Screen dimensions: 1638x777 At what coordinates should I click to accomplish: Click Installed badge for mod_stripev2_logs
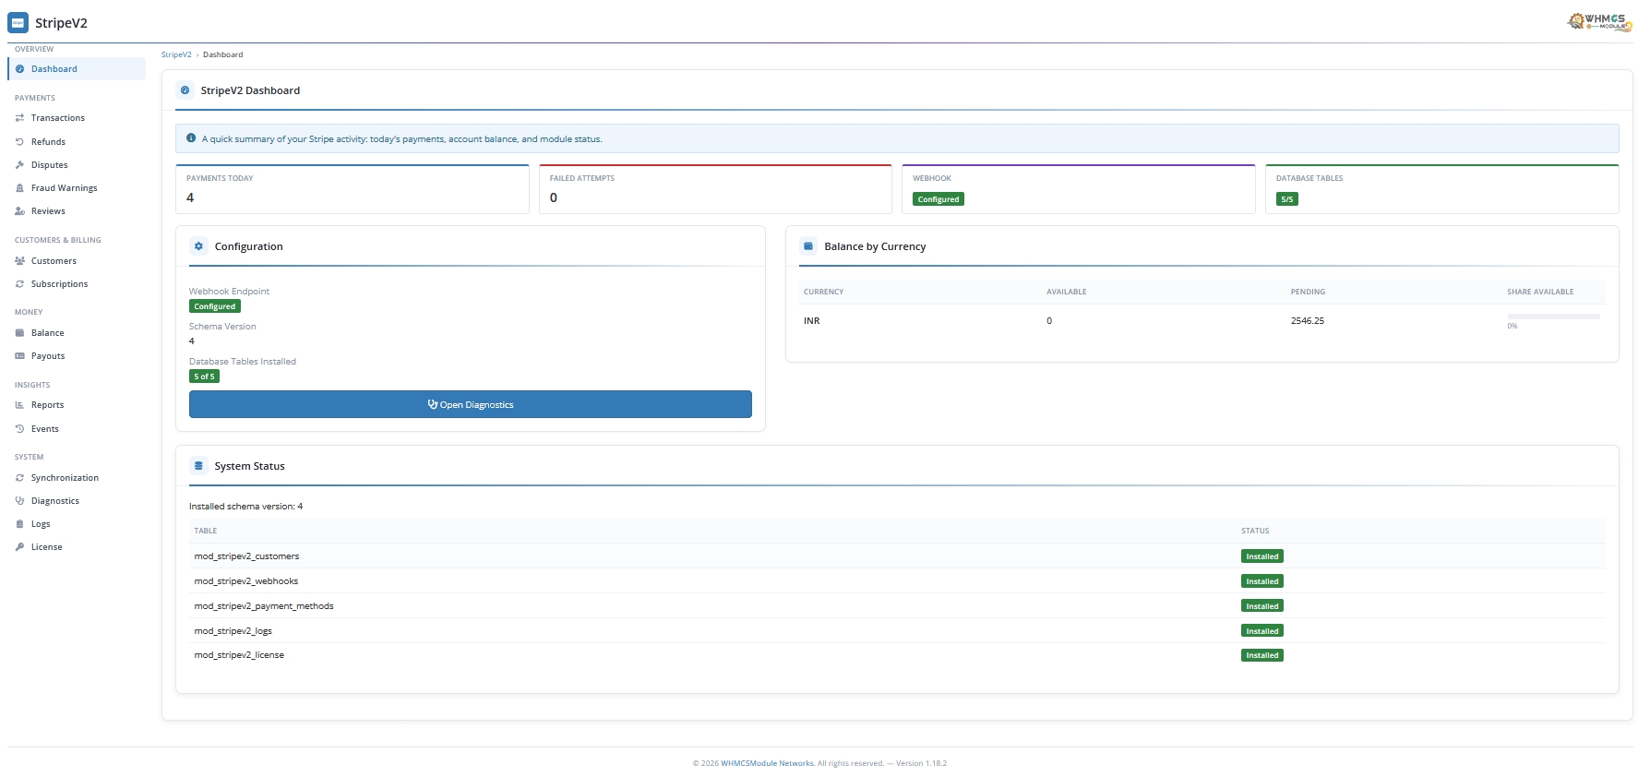click(x=1262, y=631)
